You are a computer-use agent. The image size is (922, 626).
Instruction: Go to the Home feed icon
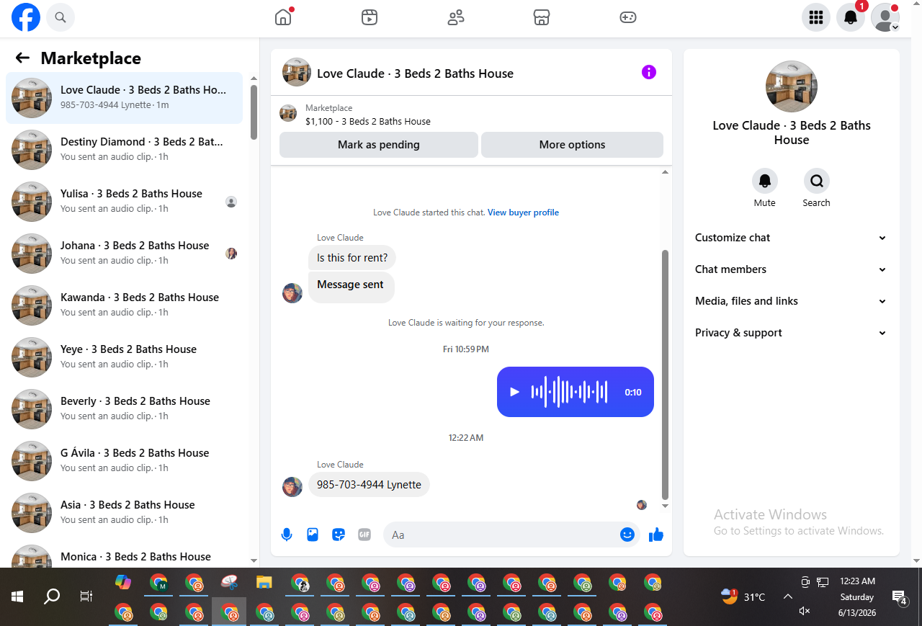(283, 17)
